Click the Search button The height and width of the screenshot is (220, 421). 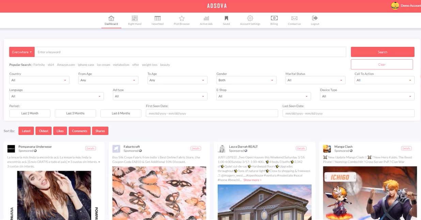coord(383,52)
